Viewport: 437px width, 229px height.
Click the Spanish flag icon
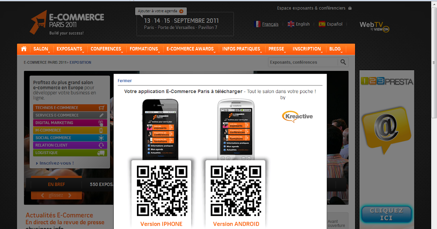point(322,24)
